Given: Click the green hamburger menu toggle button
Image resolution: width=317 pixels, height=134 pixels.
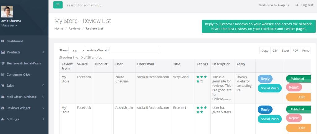Looking at the screenshot, I should (58, 5).
